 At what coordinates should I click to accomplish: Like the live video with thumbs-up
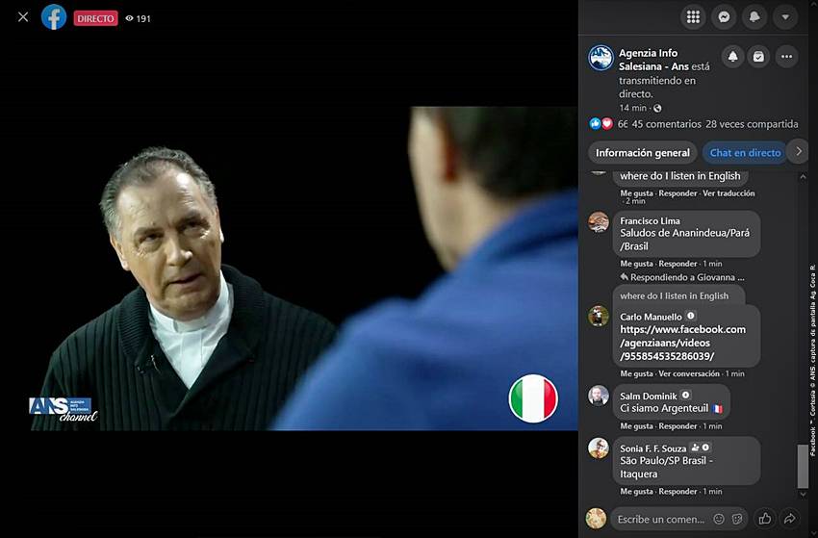[765, 518]
